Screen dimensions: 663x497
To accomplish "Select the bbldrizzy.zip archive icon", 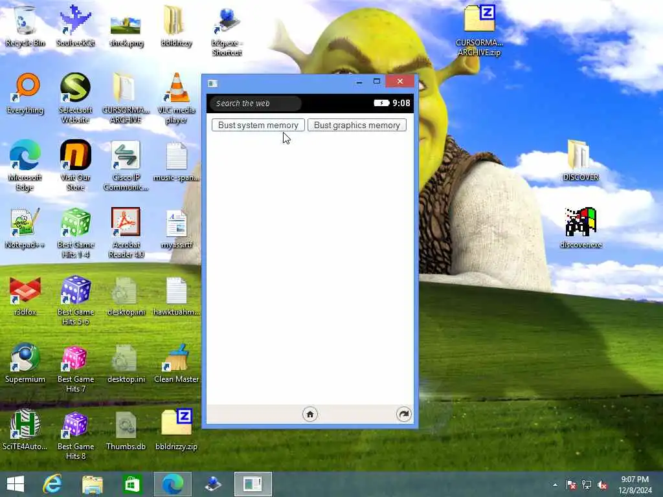I will [x=176, y=430].
